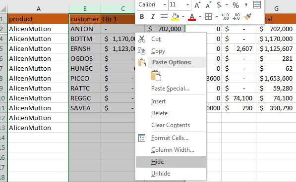The width and height of the screenshot is (296, 182).
Task: Click AlicenMutton in row 12
Action: coord(38,118)
